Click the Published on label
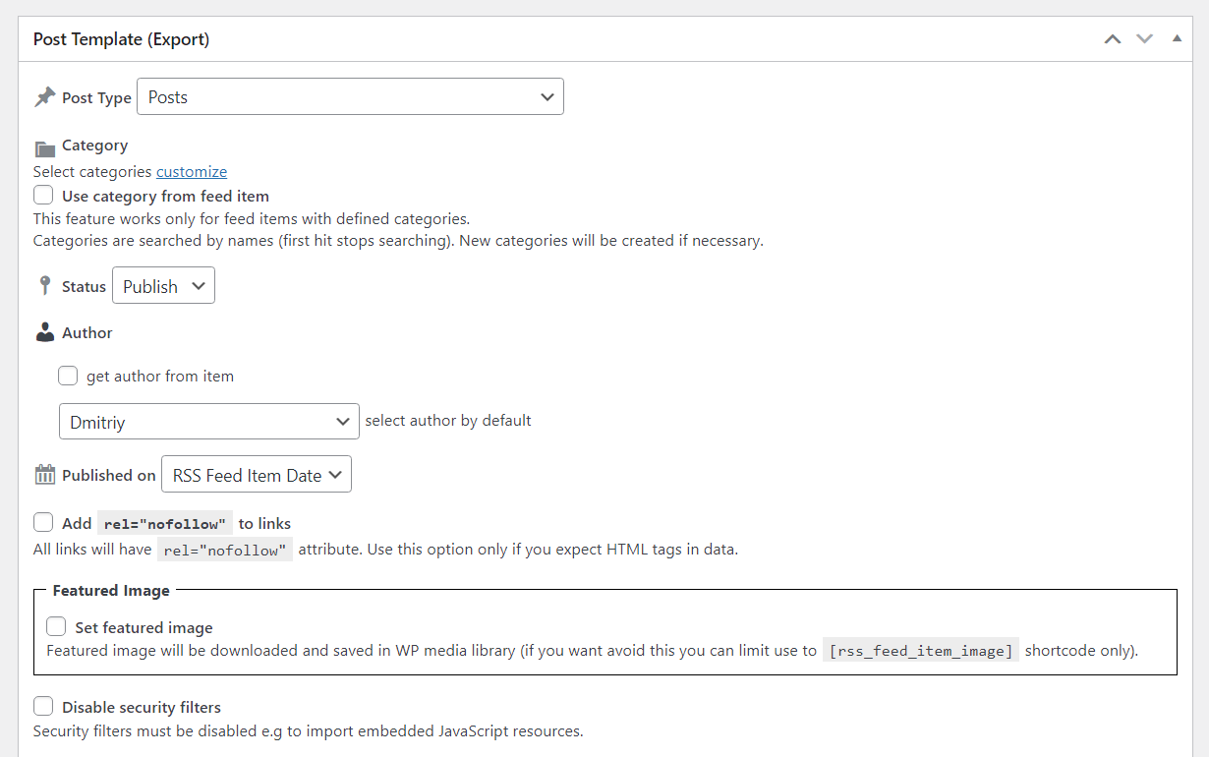This screenshot has height=757, width=1209. tap(109, 475)
